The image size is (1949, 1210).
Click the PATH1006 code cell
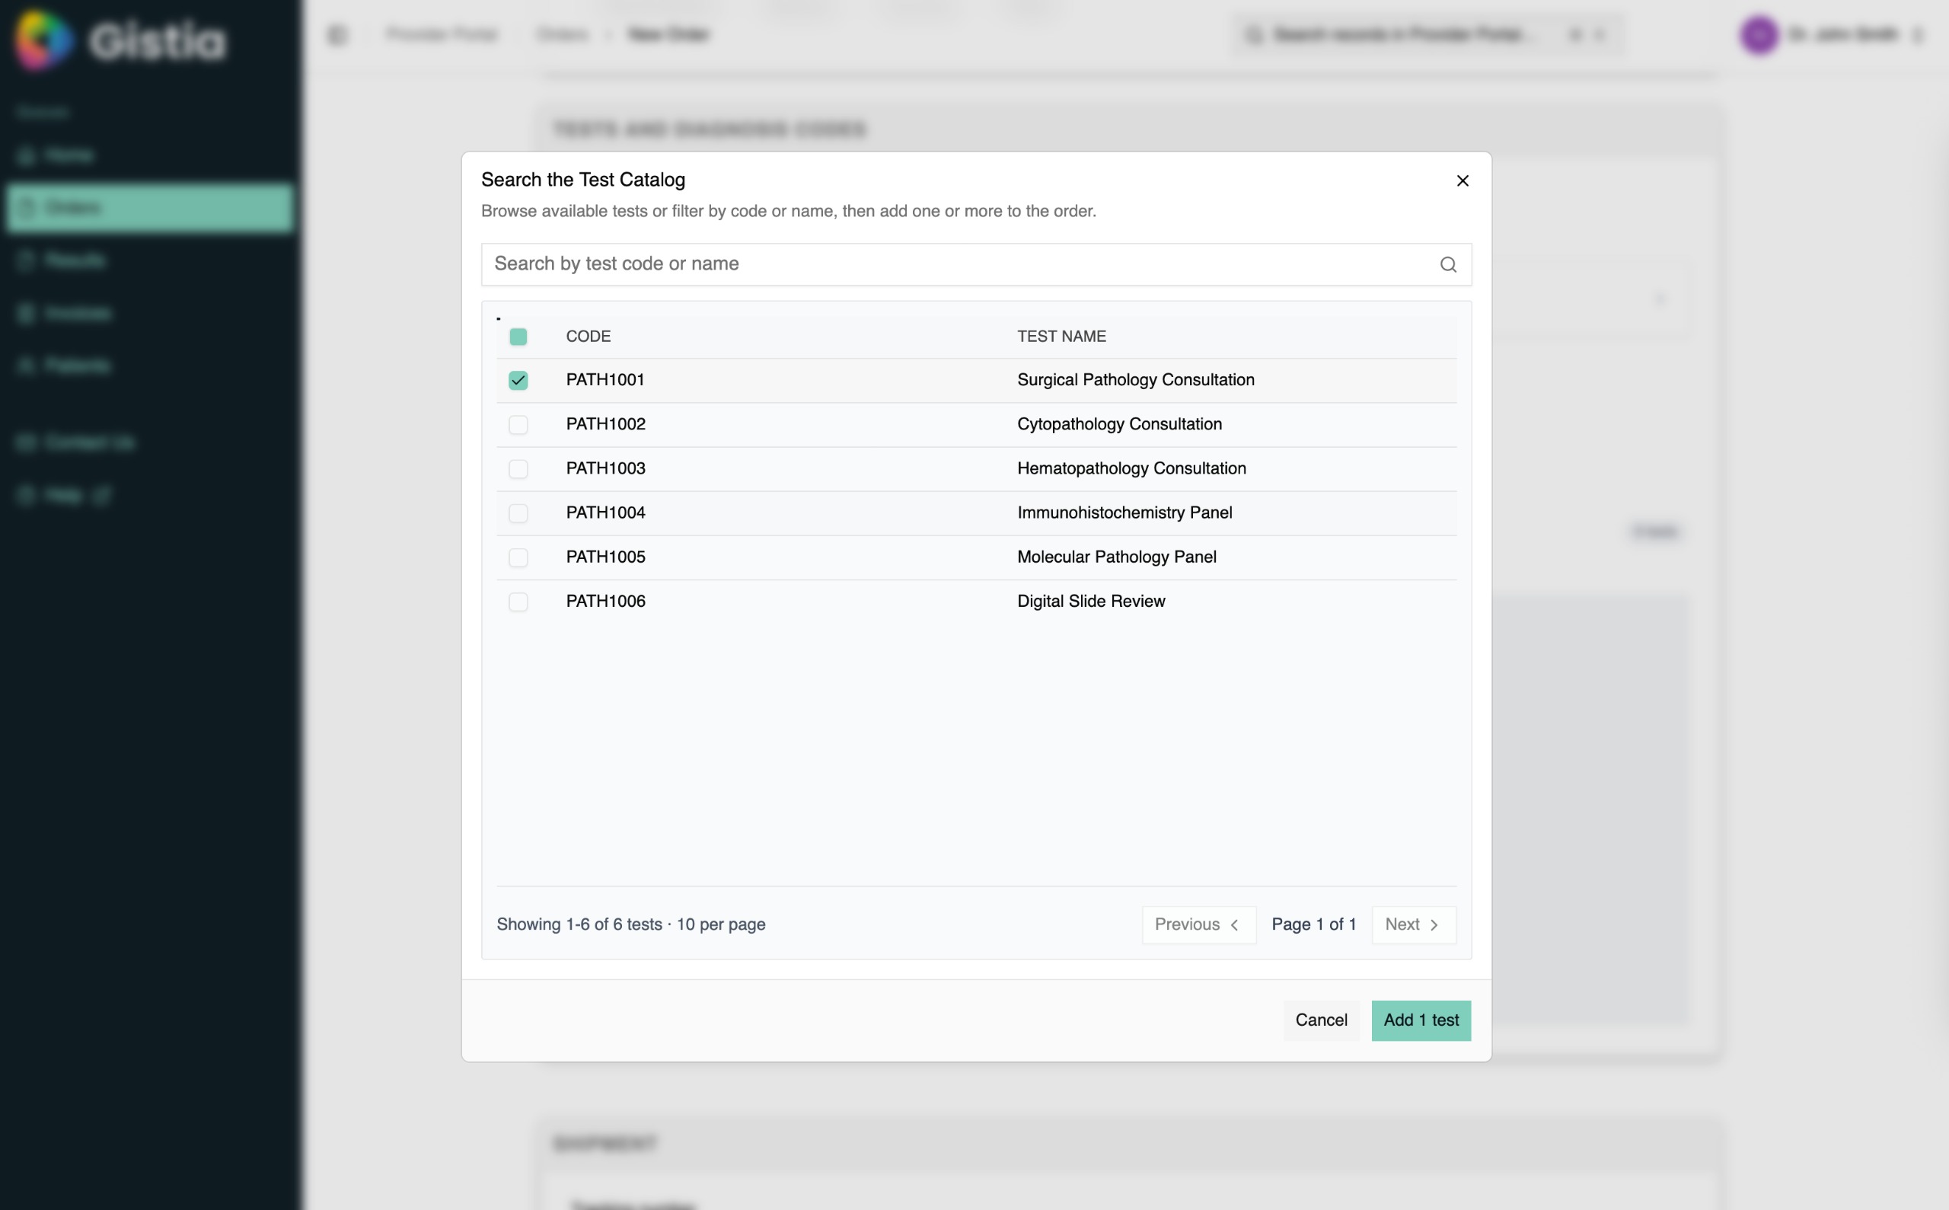pyautogui.click(x=606, y=602)
